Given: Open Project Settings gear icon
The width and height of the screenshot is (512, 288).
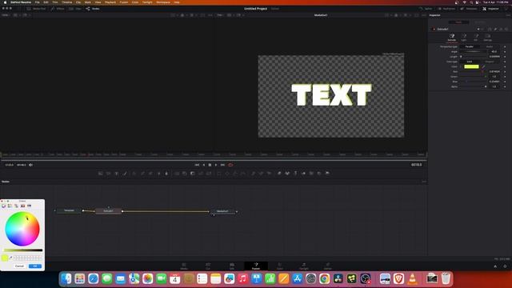Looking at the screenshot, I should 505,266.
